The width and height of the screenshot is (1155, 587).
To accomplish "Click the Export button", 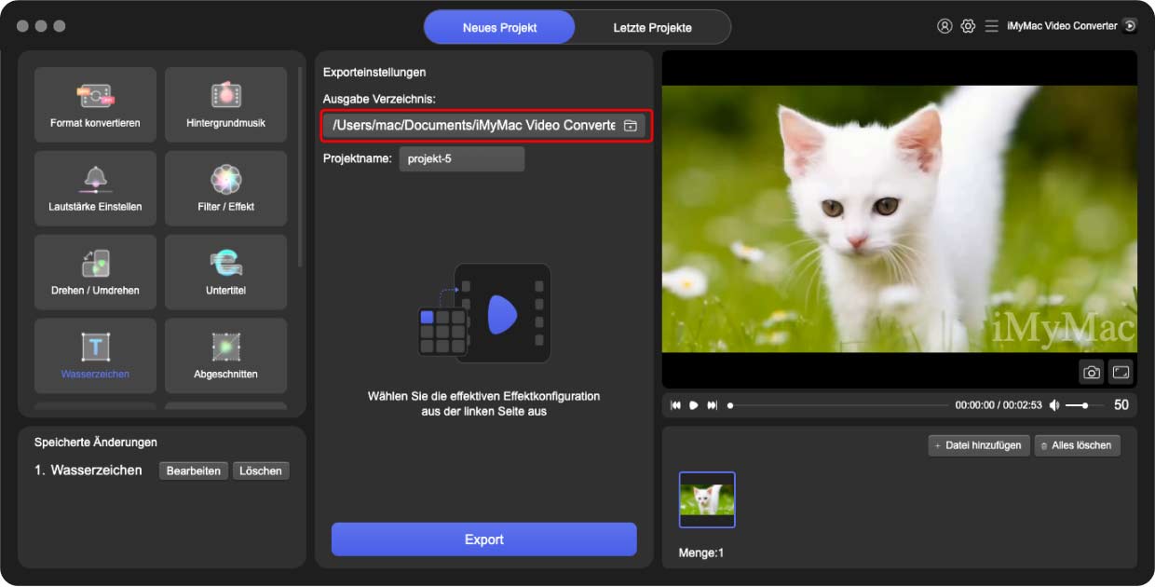I will pyautogui.click(x=483, y=539).
